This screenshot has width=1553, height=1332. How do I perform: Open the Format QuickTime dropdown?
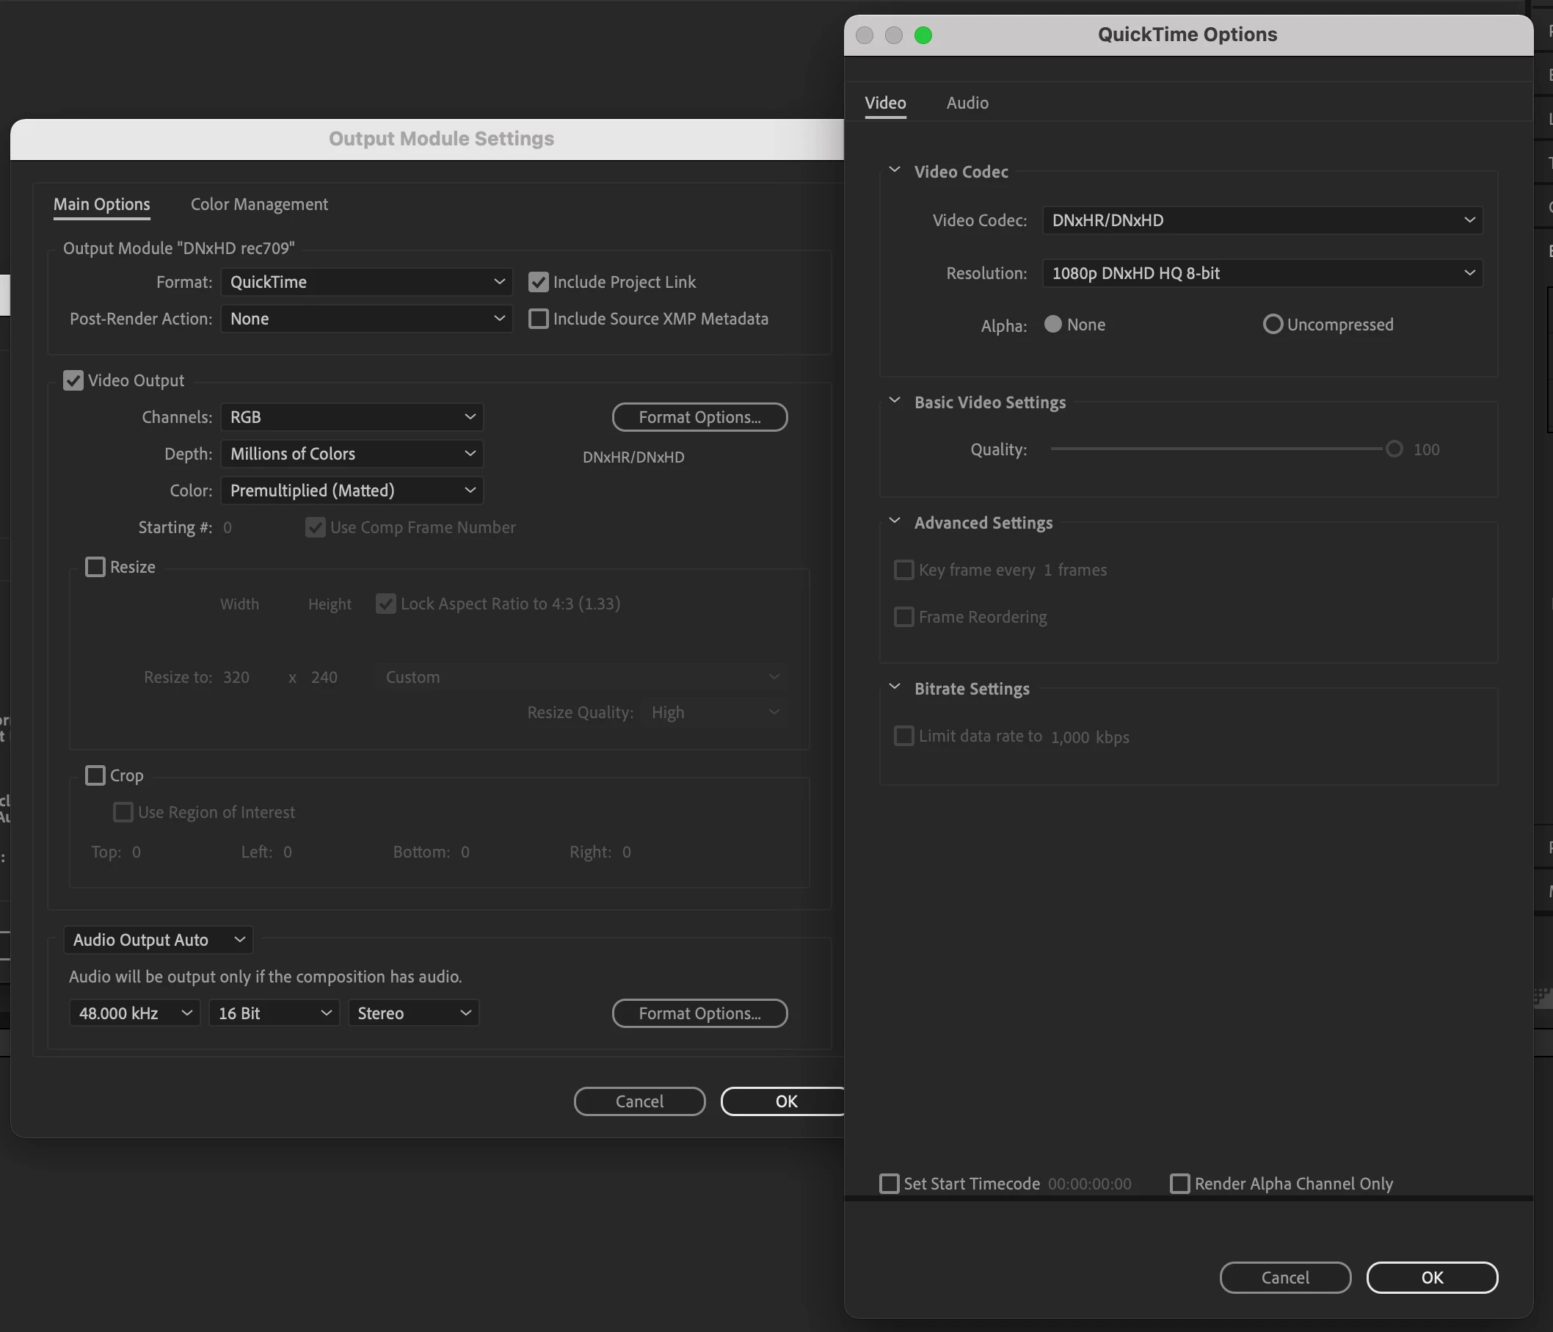click(366, 282)
